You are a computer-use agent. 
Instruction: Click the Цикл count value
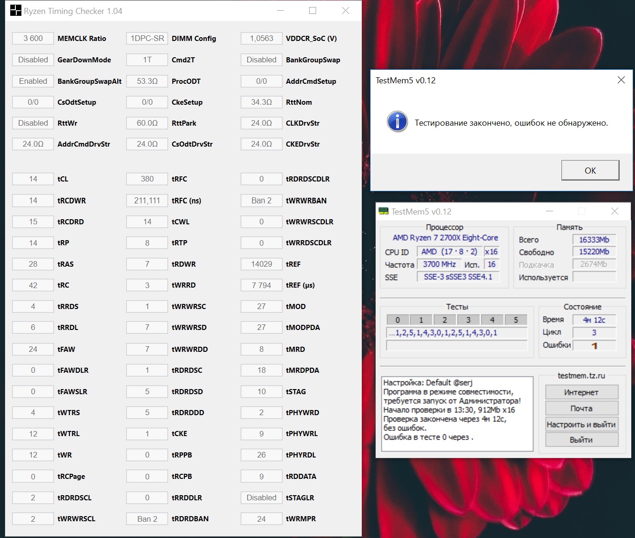pyautogui.click(x=594, y=332)
